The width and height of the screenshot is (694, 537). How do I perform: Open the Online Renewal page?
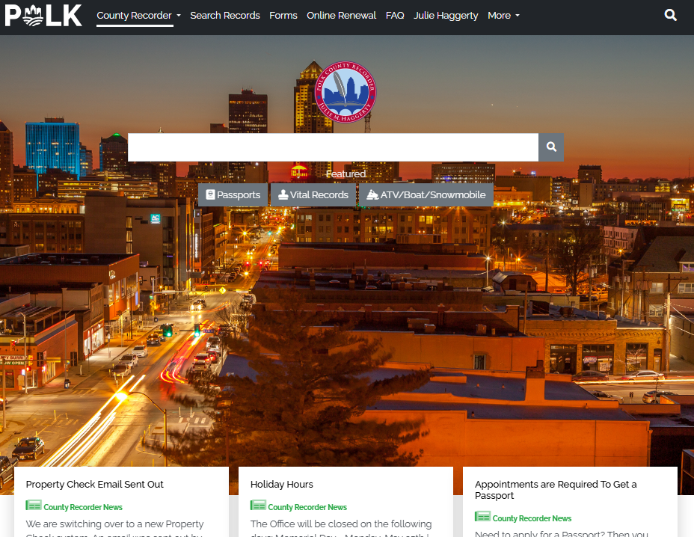coord(341,16)
